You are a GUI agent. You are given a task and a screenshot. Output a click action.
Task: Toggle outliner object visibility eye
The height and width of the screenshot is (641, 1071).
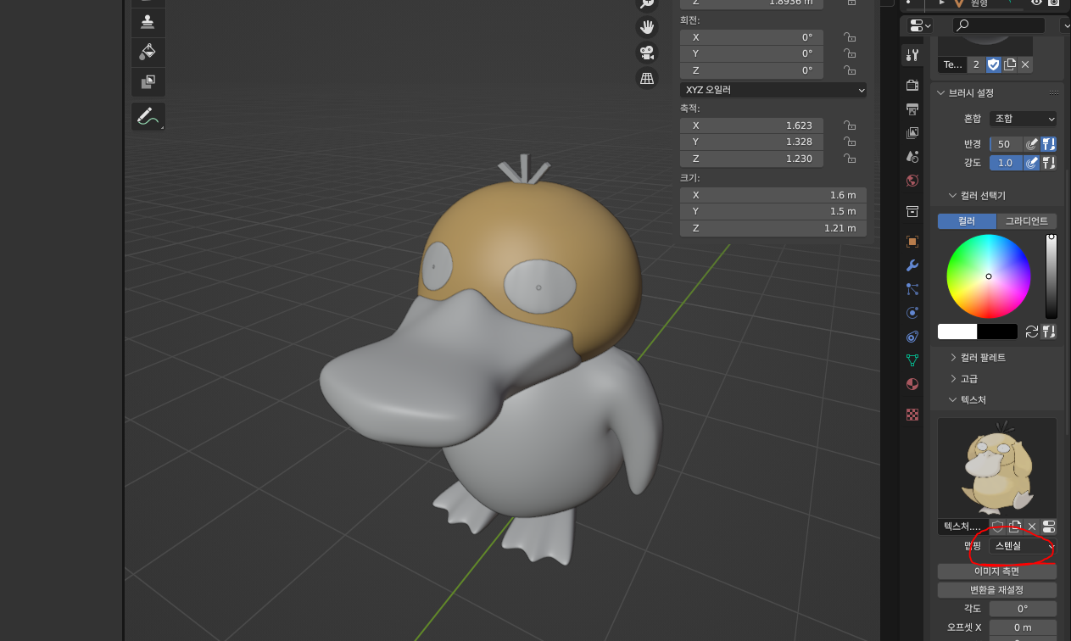1037,3
